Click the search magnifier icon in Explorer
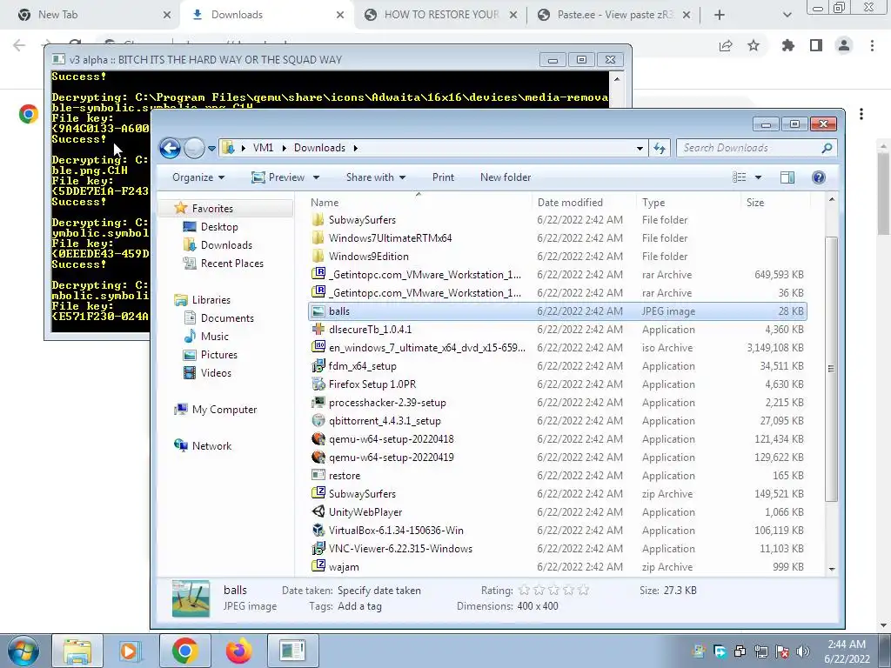This screenshot has width=891, height=668. 827,148
